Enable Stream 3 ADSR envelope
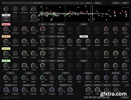 tap(84, 49)
